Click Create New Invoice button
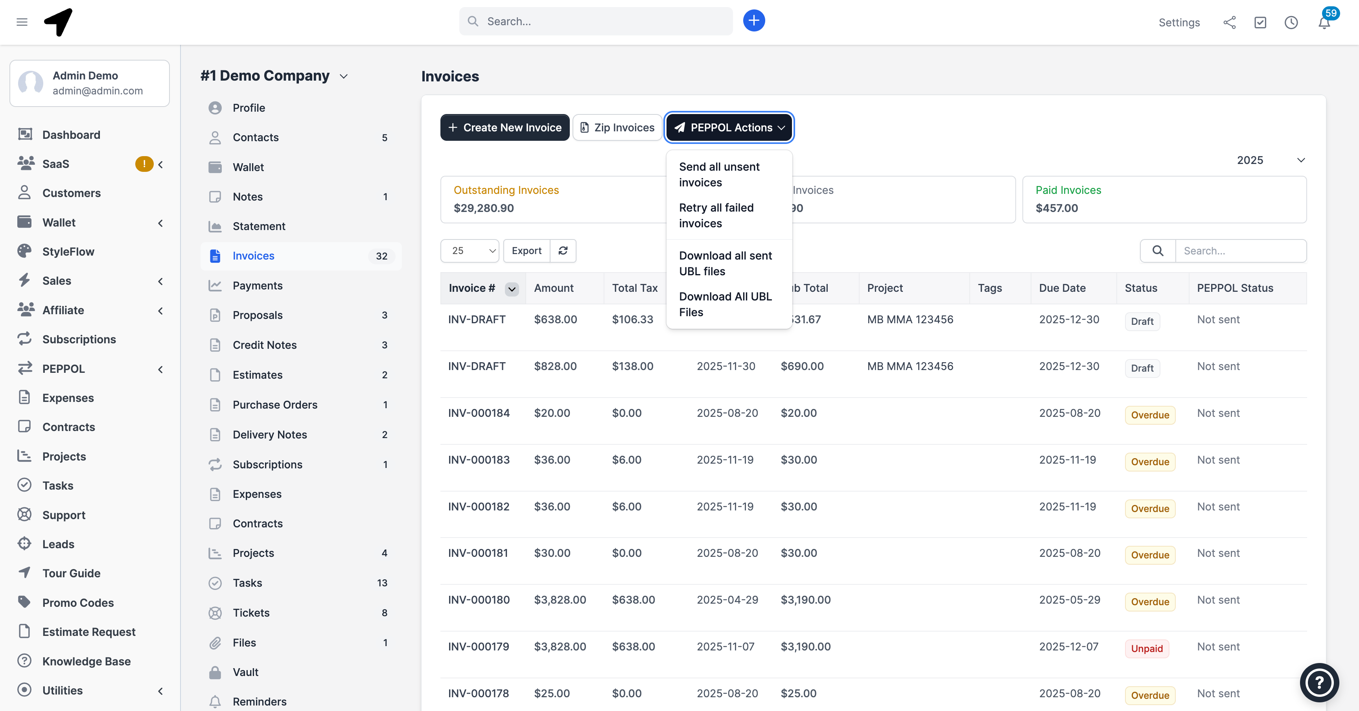1359x711 pixels. [x=505, y=128]
